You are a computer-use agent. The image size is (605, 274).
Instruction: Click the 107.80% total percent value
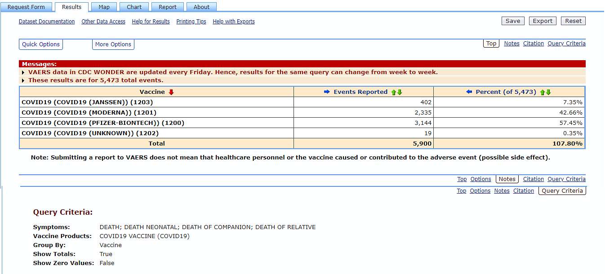[x=568, y=144]
